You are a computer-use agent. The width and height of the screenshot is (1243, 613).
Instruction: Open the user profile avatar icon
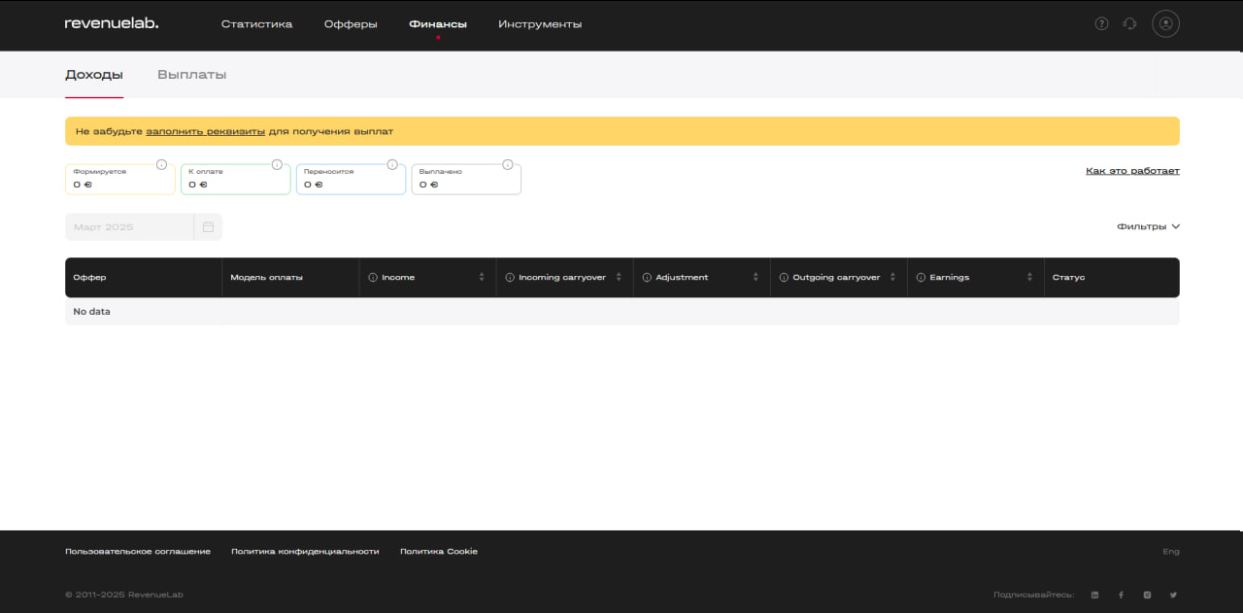(x=1165, y=24)
